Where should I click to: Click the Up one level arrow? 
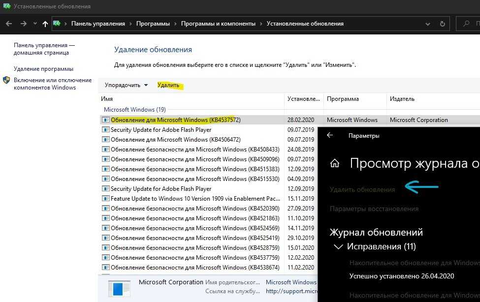45,24
